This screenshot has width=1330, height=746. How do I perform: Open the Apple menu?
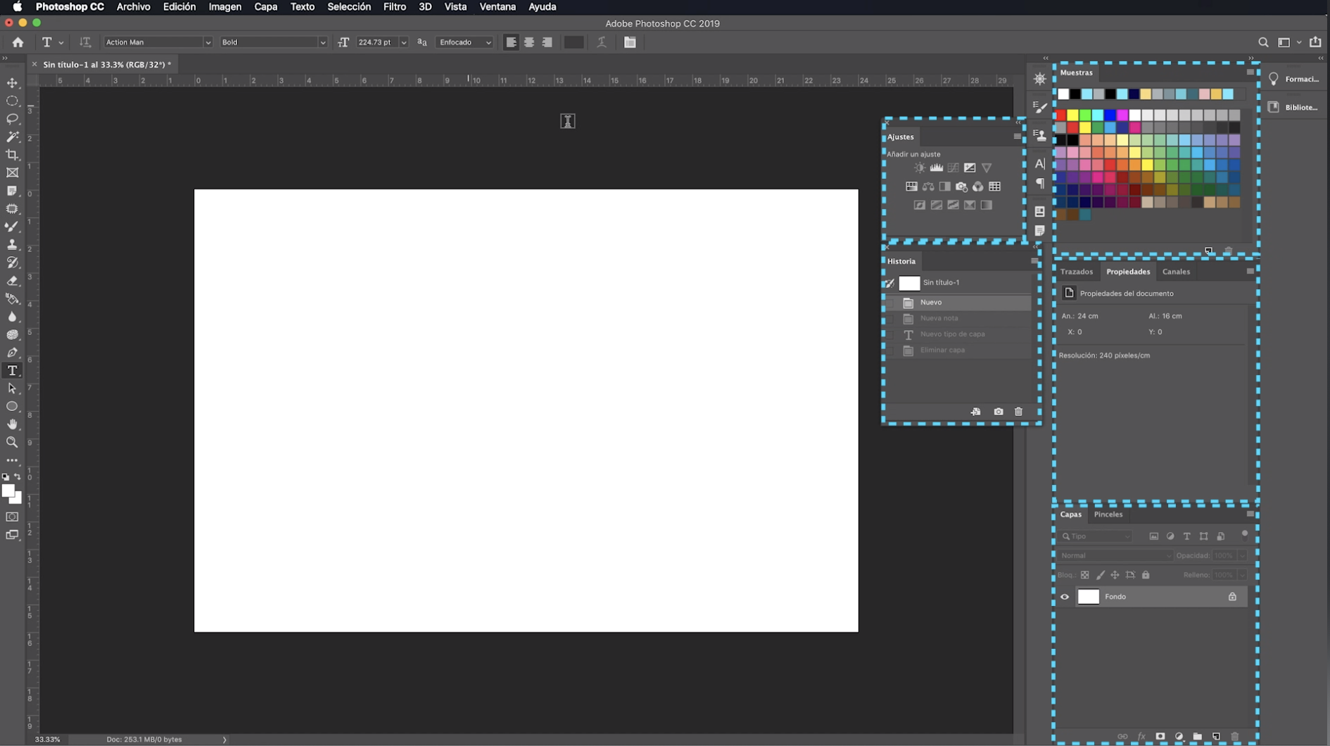18,7
